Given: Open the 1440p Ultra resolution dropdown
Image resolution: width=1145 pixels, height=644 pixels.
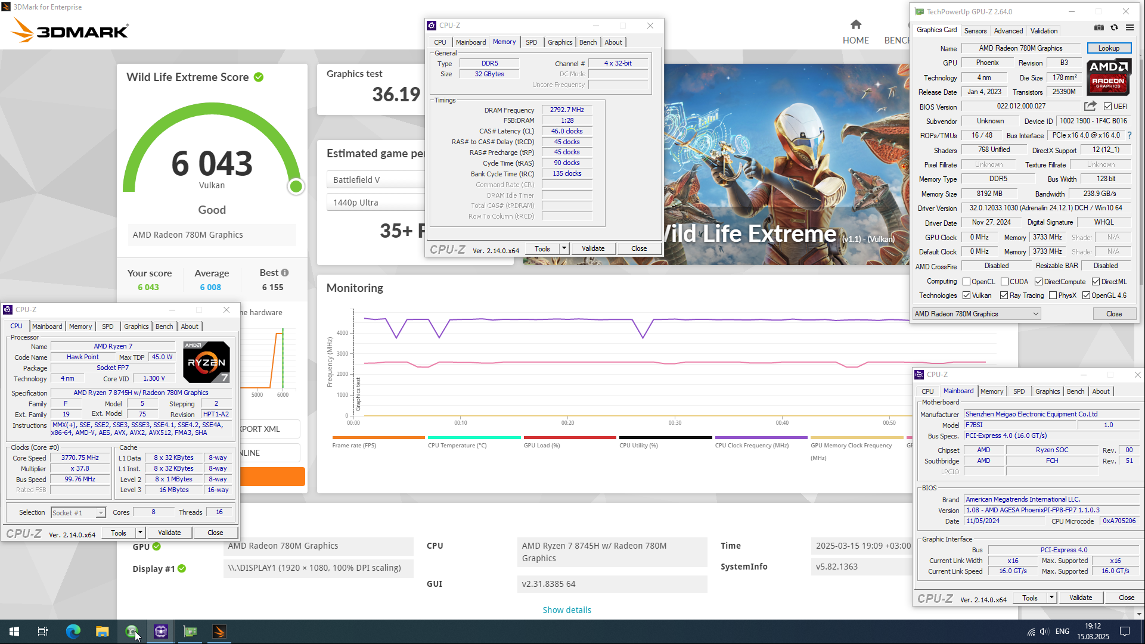Looking at the screenshot, I should pyautogui.click(x=376, y=203).
